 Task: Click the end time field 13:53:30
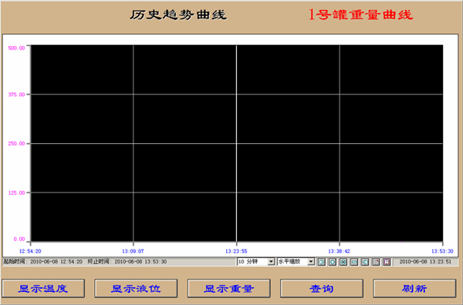pyautogui.click(x=140, y=262)
